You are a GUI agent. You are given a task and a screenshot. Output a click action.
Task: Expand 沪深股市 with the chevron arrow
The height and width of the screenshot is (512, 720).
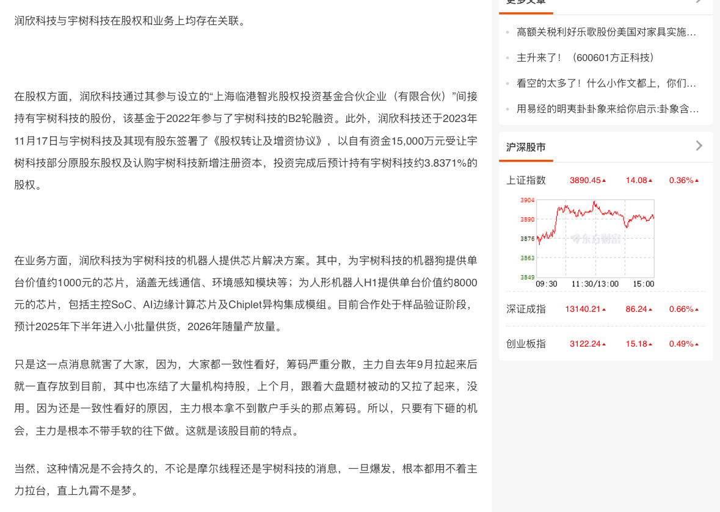click(x=699, y=146)
